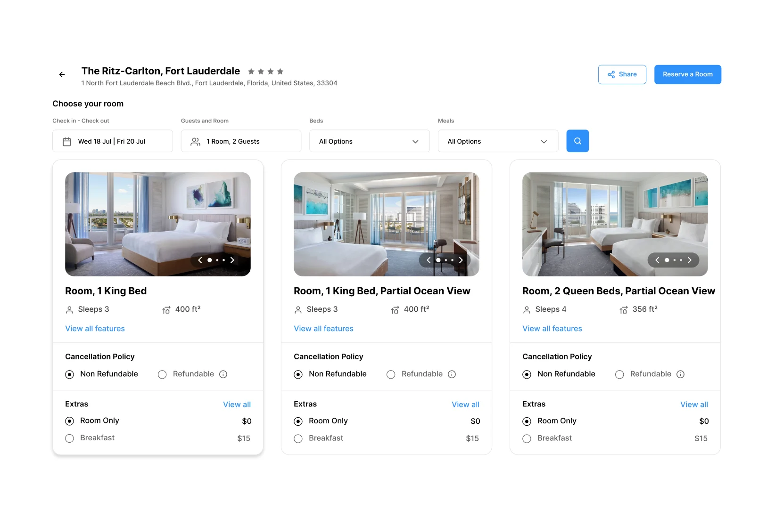Screen dimensions: 775x510
Task: Select Non Refundable for 2 Queen Beds room
Action: pyautogui.click(x=527, y=374)
